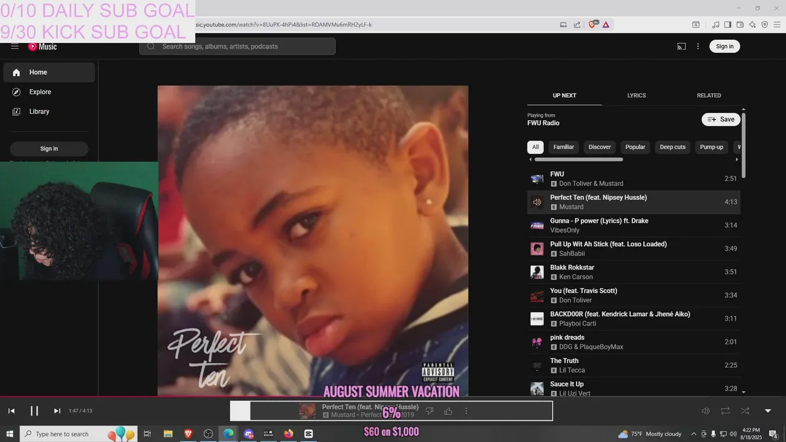Open the Brave browser main menu
Screen dimensions: 786x442
click(x=777, y=25)
